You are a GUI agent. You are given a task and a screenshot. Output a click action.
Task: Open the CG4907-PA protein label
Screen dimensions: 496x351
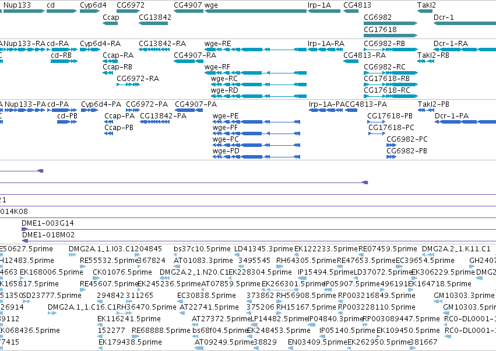195,104
